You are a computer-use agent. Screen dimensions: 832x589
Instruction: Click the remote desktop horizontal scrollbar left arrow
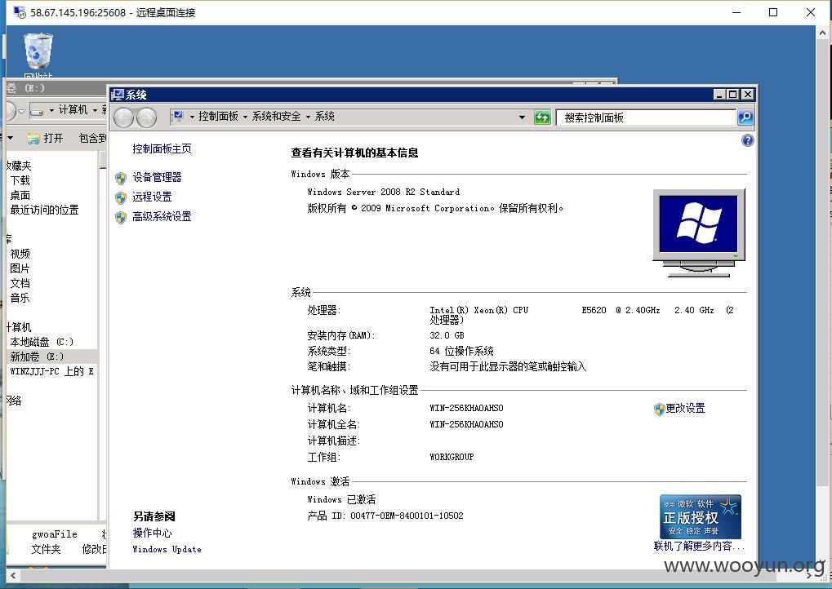point(13,575)
